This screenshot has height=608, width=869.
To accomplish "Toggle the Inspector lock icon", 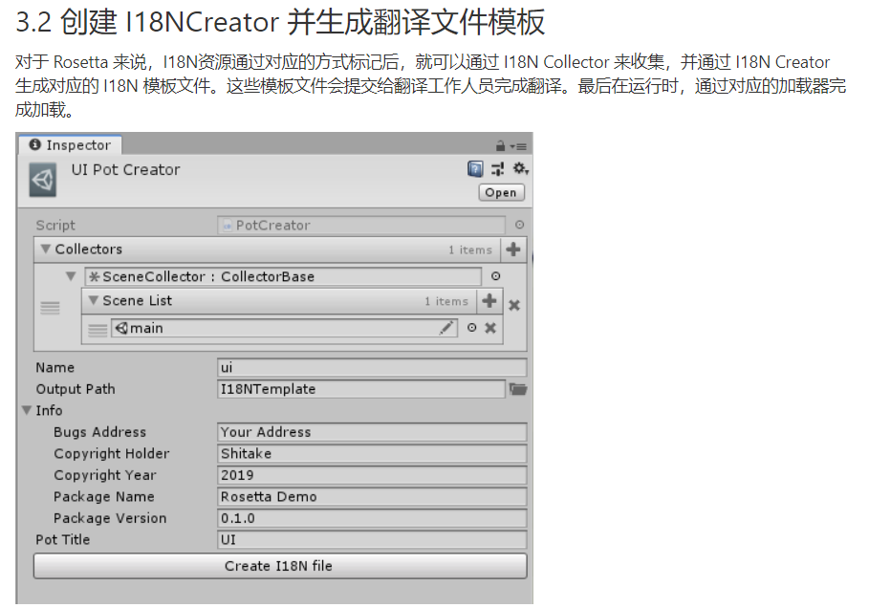I will [x=500, y=146].
